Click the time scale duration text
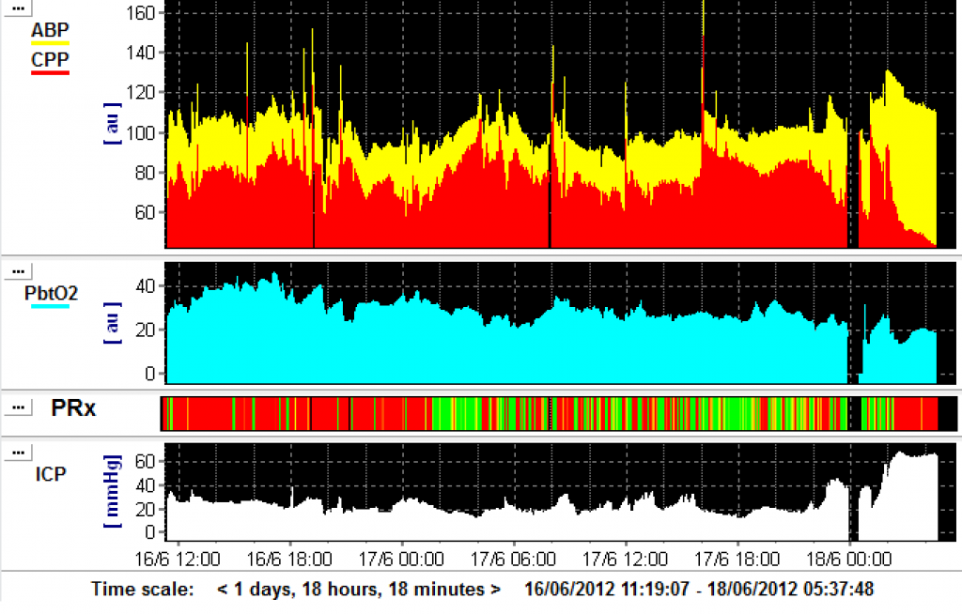Image resolution: width=962 pixels, height=614 pixels. pyautogui.click(x=358, y=590)
